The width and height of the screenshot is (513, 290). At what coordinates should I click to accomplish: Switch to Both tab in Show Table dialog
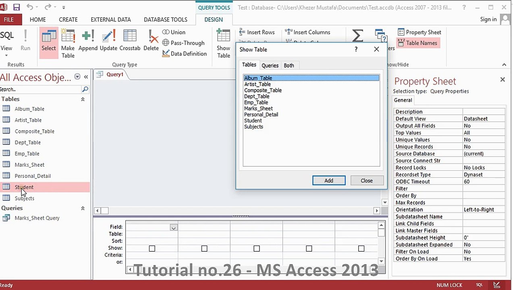[289, 65]
